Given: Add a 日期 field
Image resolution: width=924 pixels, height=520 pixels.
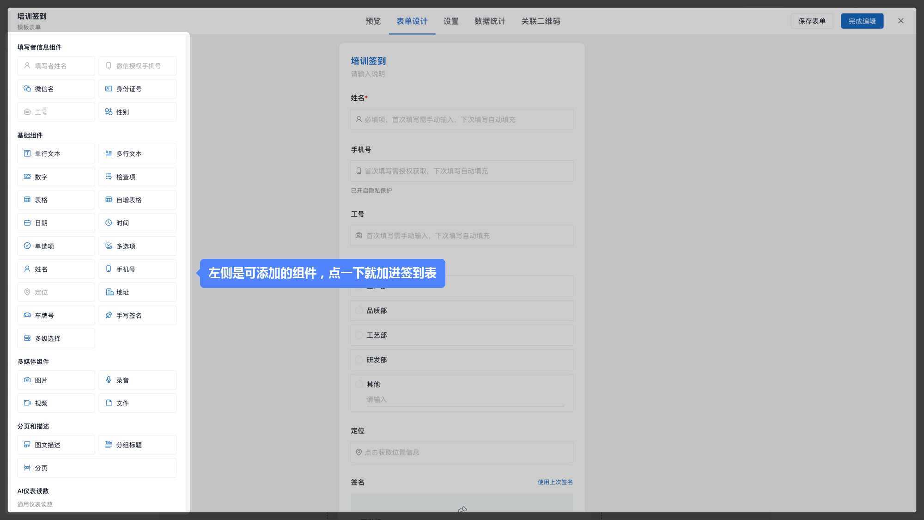Looking at the screenshot, I should pyautogui.click(x=56, y=223).
